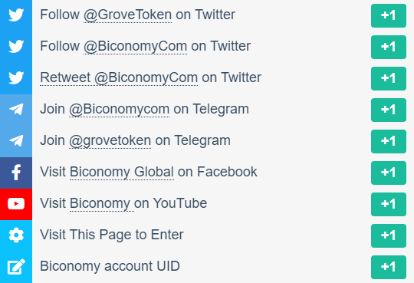Claim +1 for Visit Biconomy on YouTube
414x283 pixels.
pyautogui.click(x=389, y=204)
